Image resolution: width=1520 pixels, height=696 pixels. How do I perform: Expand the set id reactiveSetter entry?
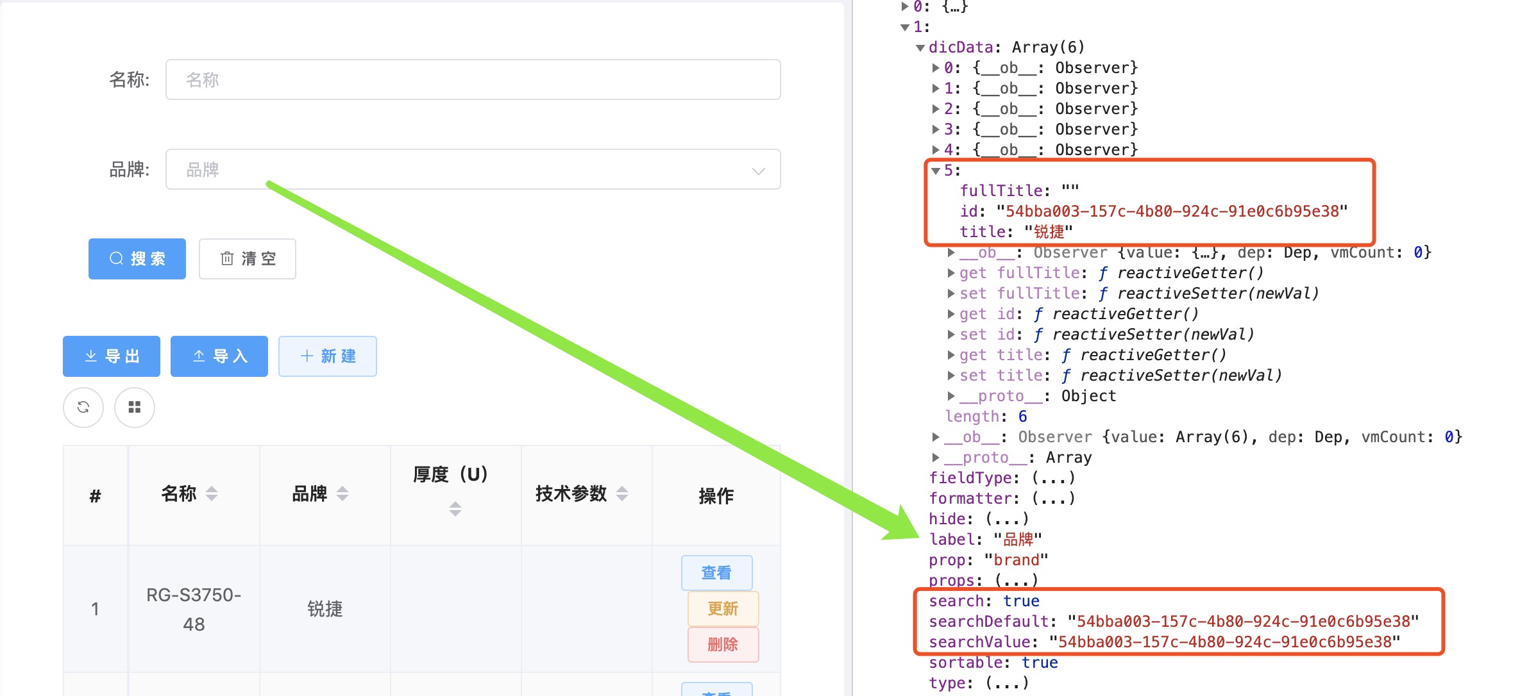[x=951, y=335]
